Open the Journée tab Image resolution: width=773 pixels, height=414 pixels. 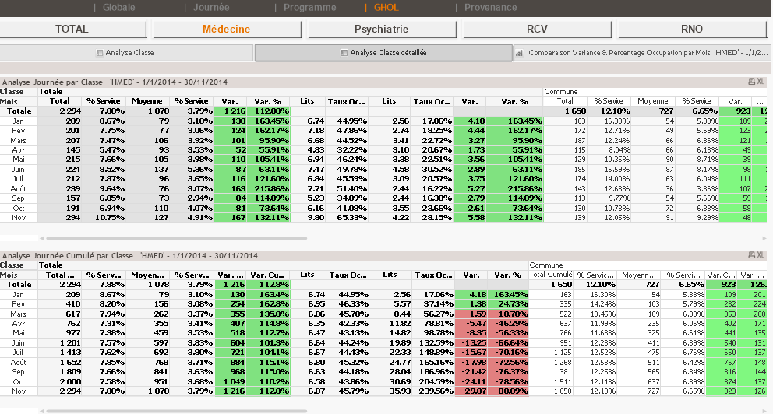[211, 7]
